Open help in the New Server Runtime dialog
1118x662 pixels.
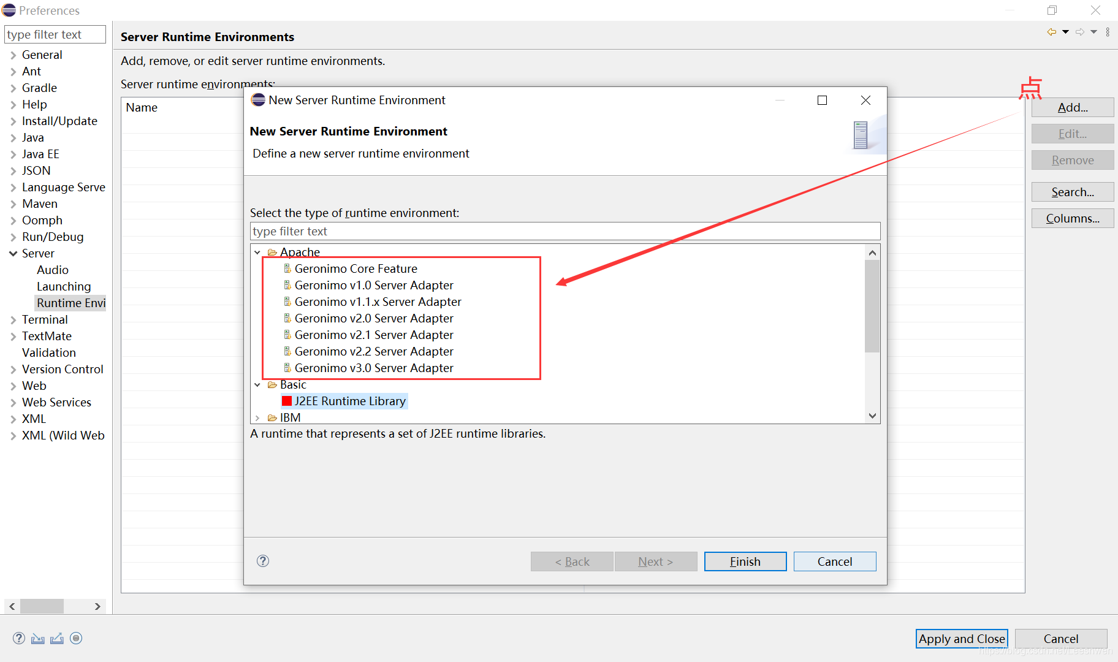point(263,561)
